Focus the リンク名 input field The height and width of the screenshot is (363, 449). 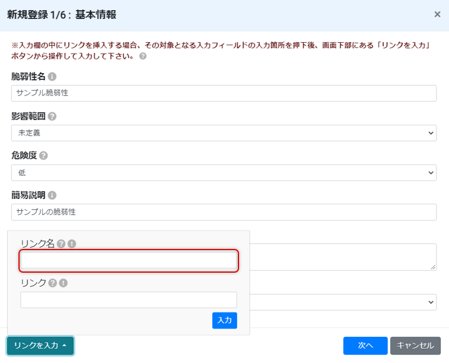129,261
